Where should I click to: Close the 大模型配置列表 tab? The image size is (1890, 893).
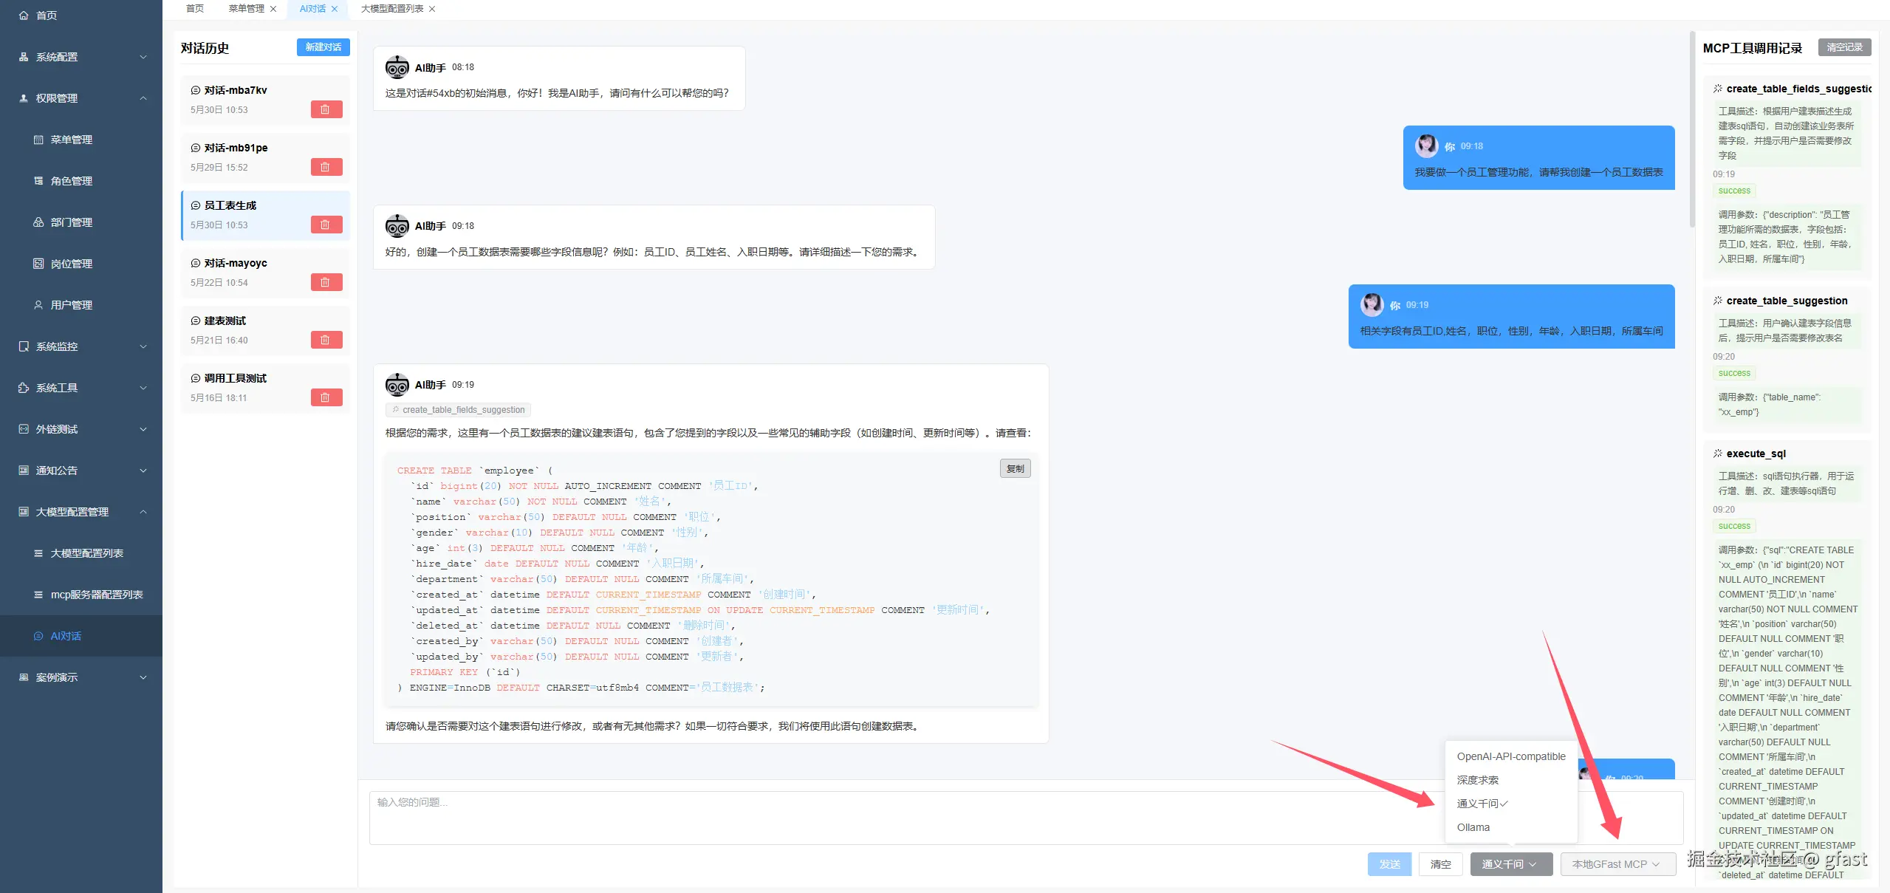point(432,9)
